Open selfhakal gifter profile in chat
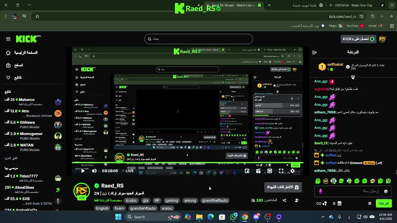This screenshot has width=397, height=223. 335,64
